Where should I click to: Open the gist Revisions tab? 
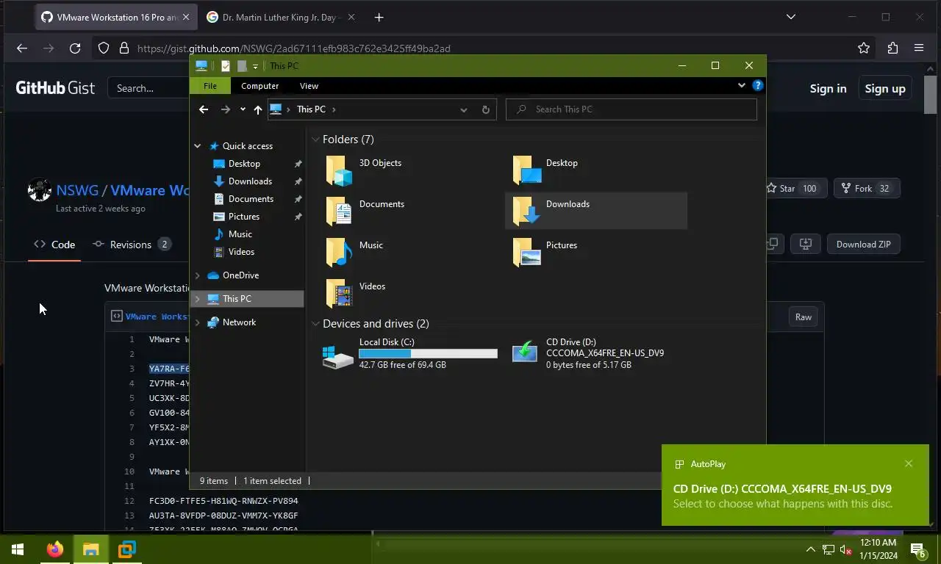tap(132, 245)
